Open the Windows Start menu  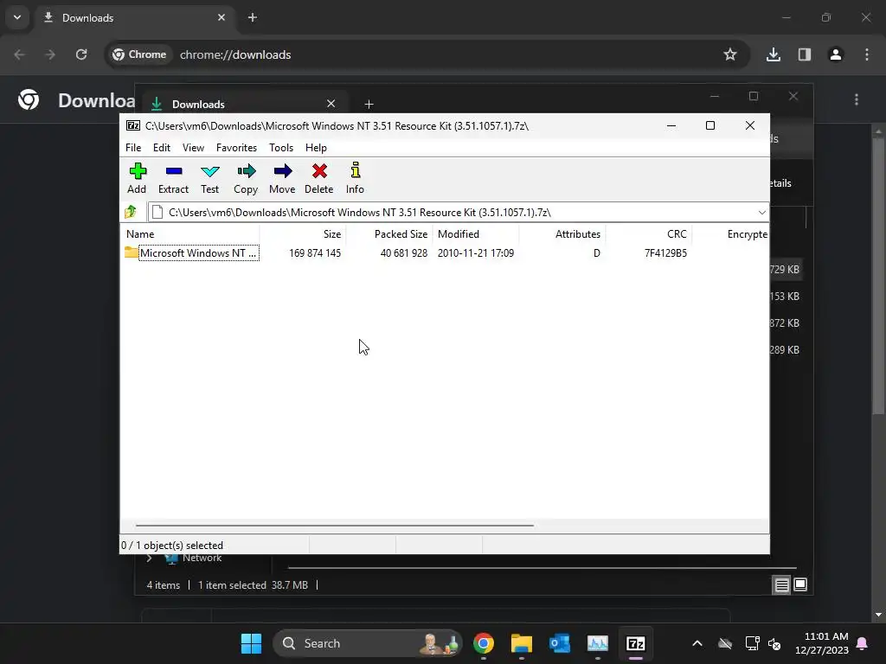click(x=252, y=643)
